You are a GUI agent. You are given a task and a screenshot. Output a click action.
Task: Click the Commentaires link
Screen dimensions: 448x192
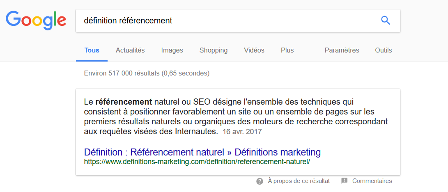(372, 181)
